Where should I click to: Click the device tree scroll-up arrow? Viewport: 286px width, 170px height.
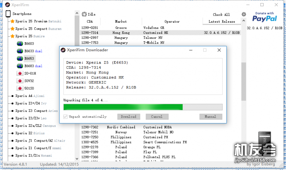pyautogui.click(x=77, y=13)
